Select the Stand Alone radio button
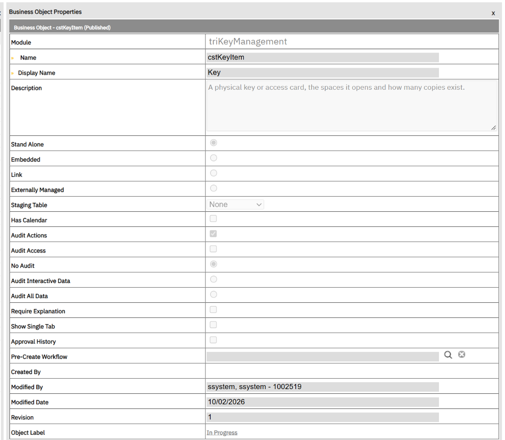The image size is (505, 440). point(214,143)
